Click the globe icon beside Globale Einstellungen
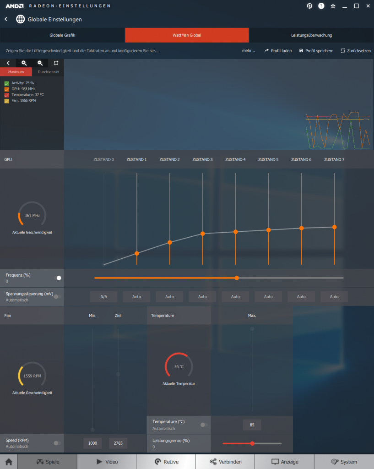 click(x=20, y=19)
